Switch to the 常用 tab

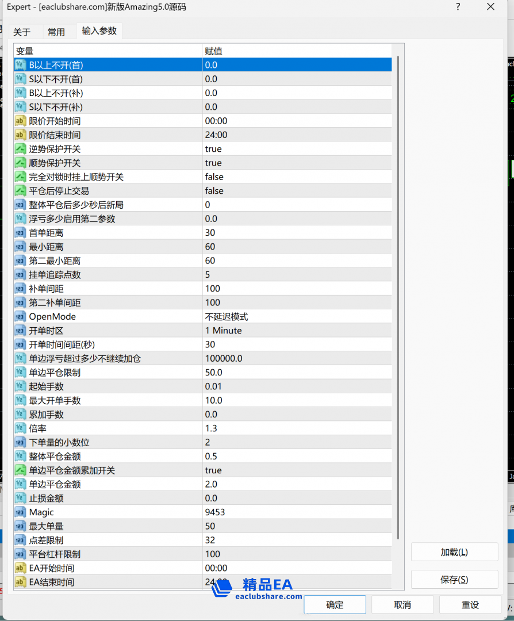click(x=57, y=32)
